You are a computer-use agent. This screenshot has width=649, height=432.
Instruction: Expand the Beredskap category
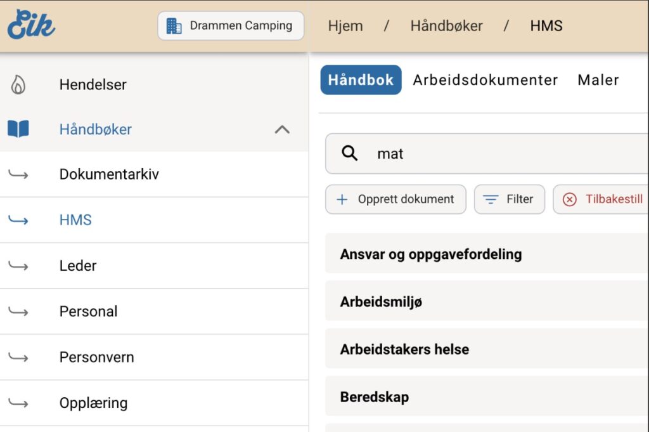pos(373,397)
